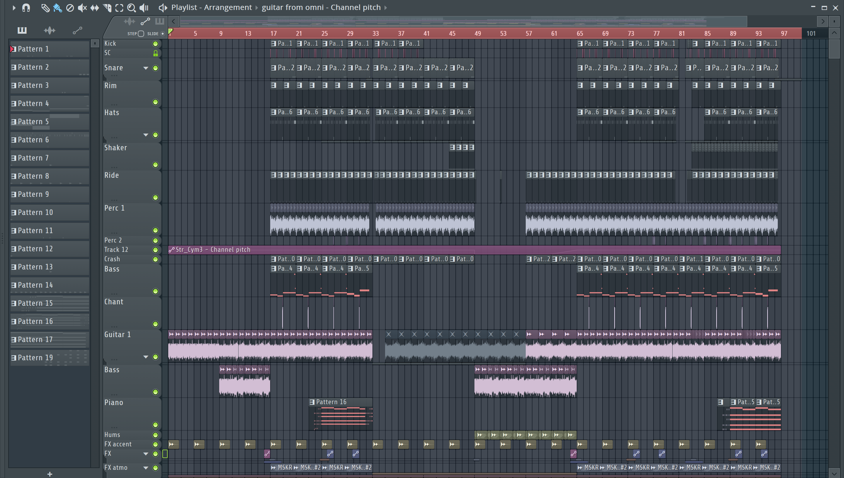Switch clip focus to audio clips
This screenshot has height=478, width=844.
pyautogui.click(x=129, y=22)
